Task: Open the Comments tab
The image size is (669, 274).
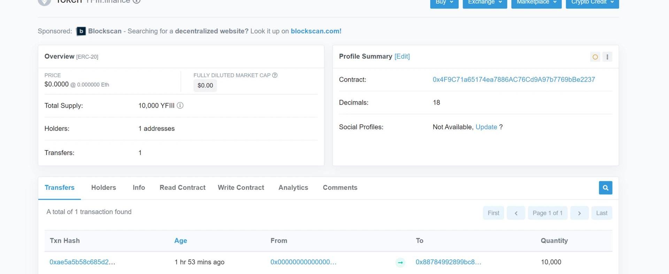Action: (340, 188)
